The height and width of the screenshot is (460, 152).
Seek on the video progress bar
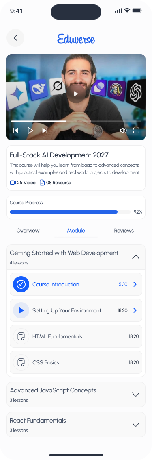pyautogui.click(x=76, y=121)
